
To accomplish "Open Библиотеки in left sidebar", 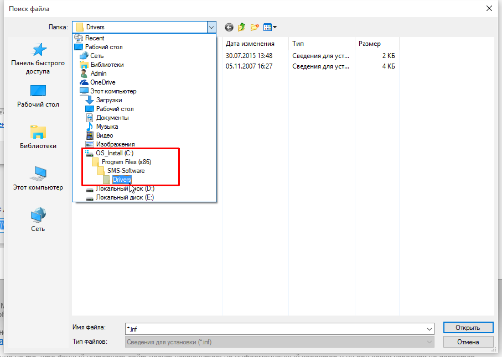I will (x=38, y=138).
